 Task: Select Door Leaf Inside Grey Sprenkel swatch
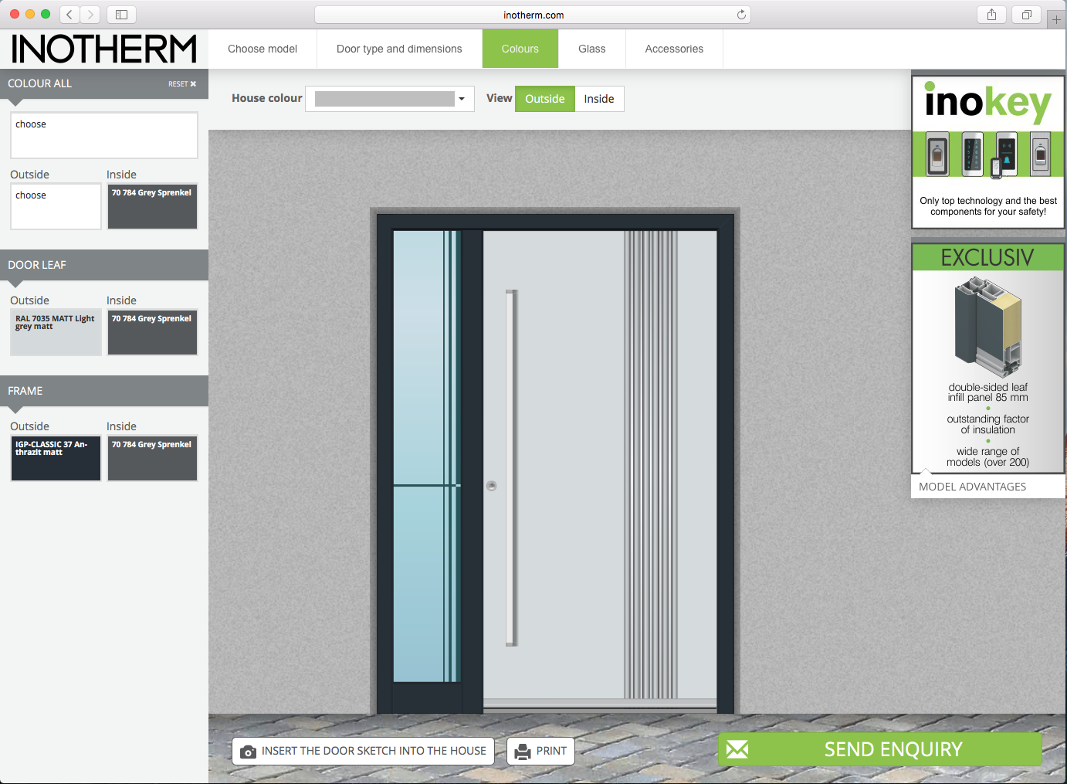tap(153, 332)
